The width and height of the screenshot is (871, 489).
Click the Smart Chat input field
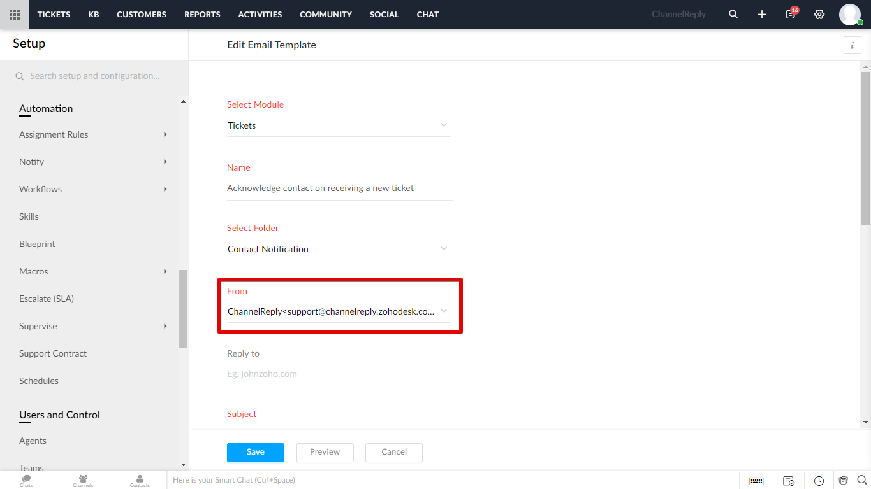[453, 480]
